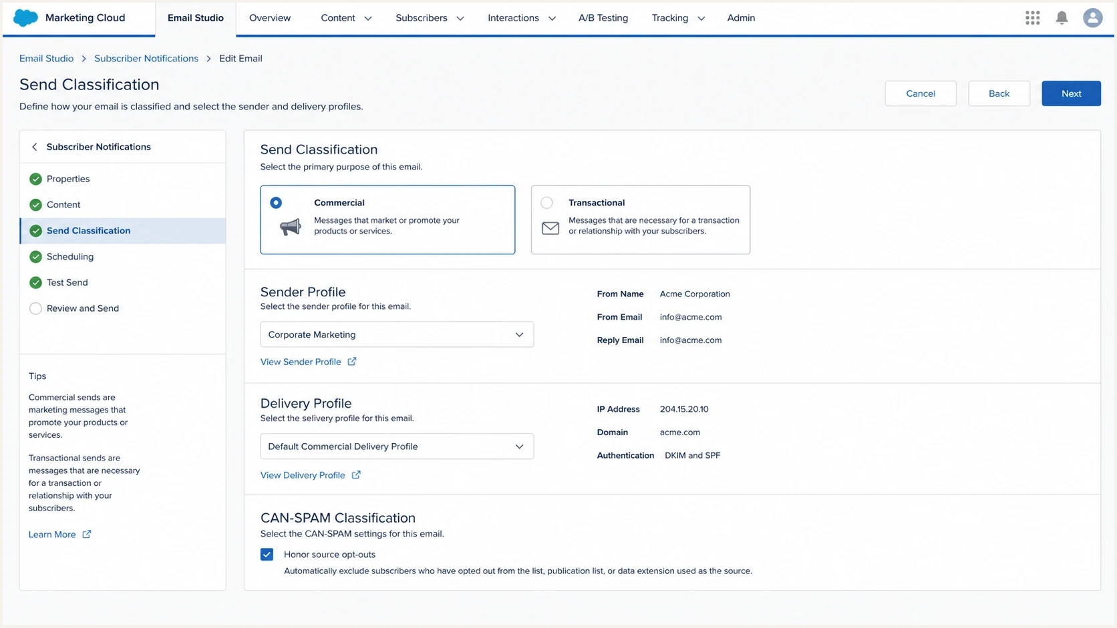This screenshot has height=628, width=1117.
Task: Click the Domain value acme.com
Action: pos(680,432)
